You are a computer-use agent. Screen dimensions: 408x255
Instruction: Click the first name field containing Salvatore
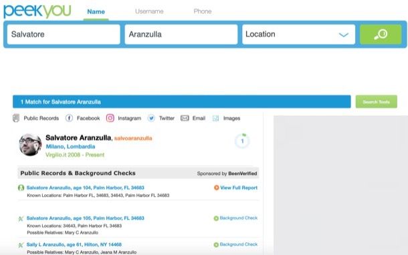coord(64,34)
